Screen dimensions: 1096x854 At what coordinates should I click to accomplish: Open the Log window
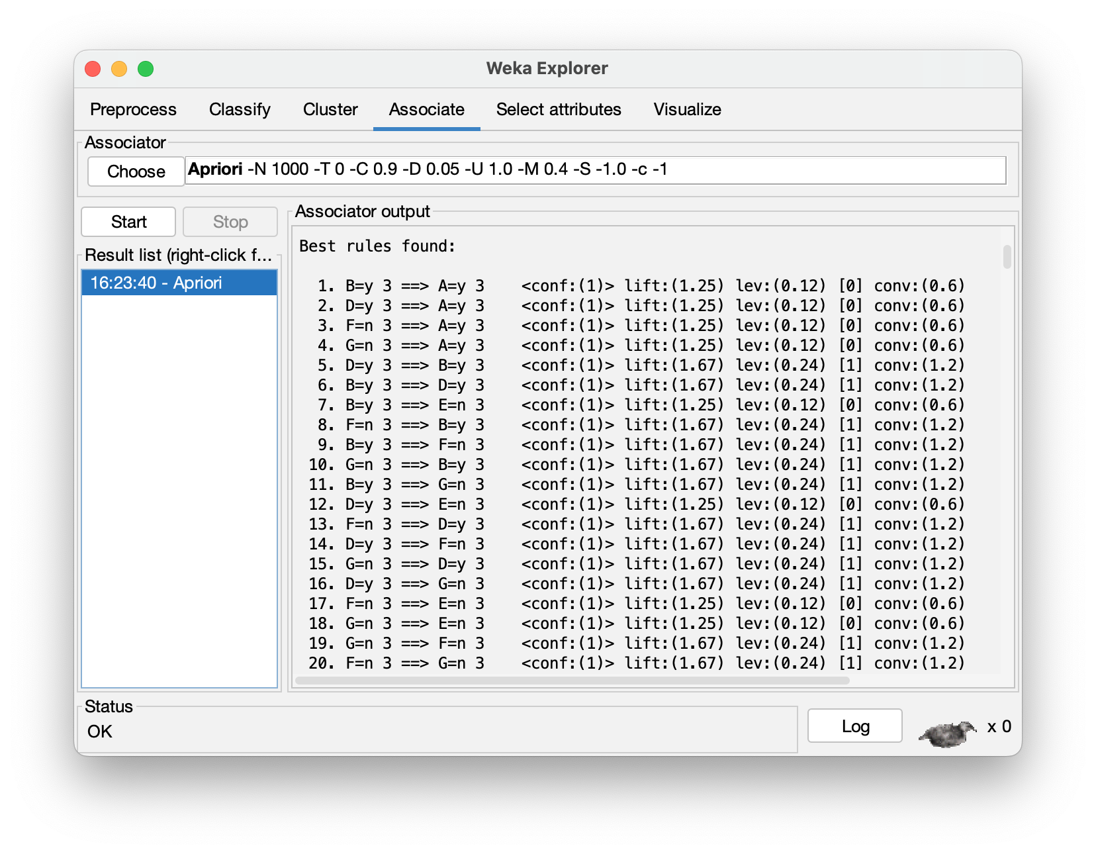854,726
